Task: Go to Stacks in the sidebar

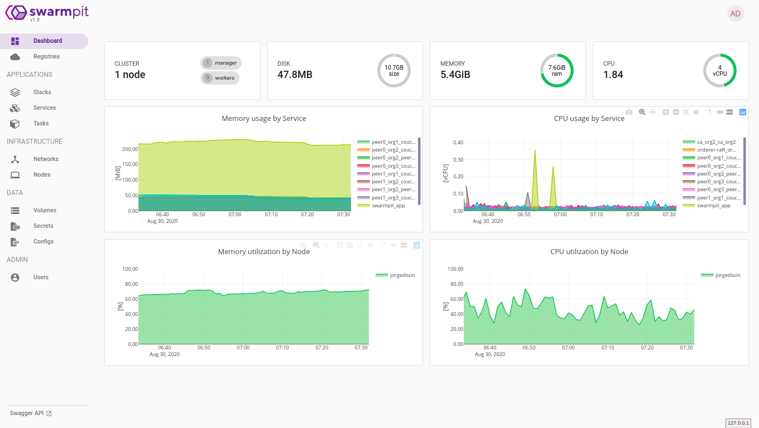Action: 42,92
